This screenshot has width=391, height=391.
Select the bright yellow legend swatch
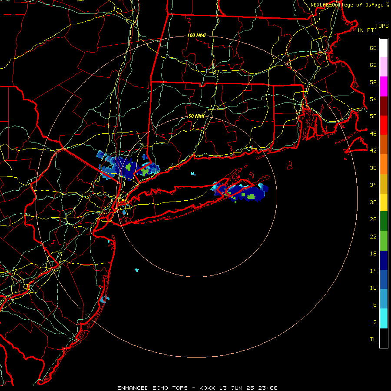coord(384,202)
